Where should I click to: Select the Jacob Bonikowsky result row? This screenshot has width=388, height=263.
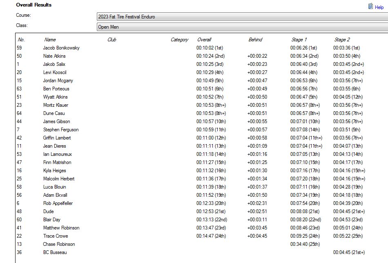[61, 48]
